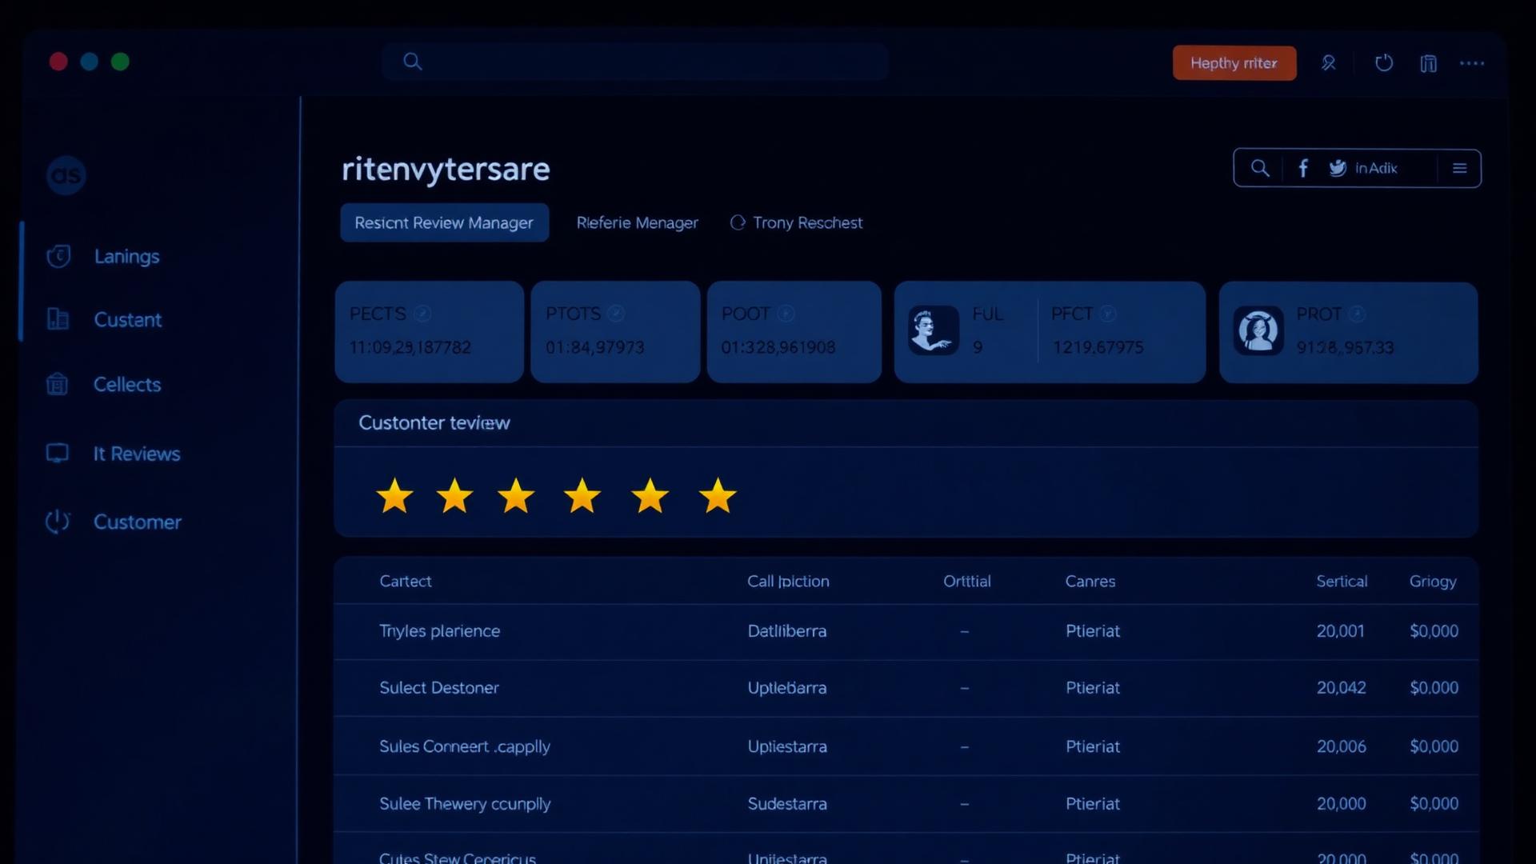Click the Twitter bird icon near inAdik
The height and width of the screenshot is (864, 1536).
pos(1338,168)
